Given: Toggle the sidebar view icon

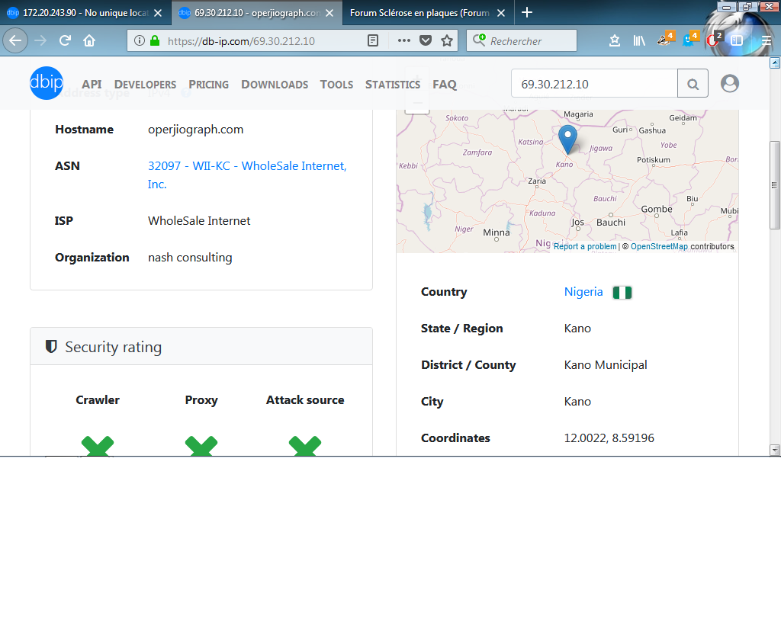Looking at the screenshot, I should [x=737, y=41].
